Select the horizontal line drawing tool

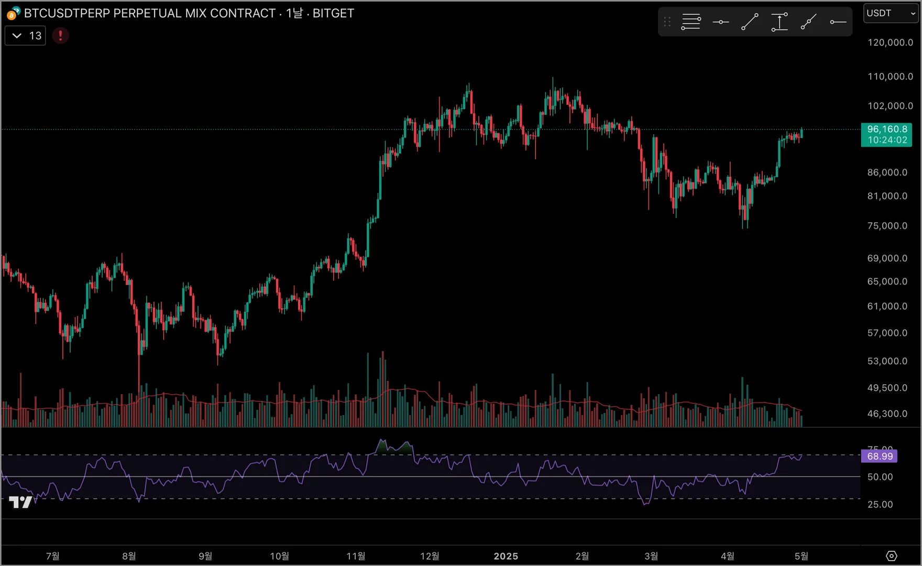[721, 22]
